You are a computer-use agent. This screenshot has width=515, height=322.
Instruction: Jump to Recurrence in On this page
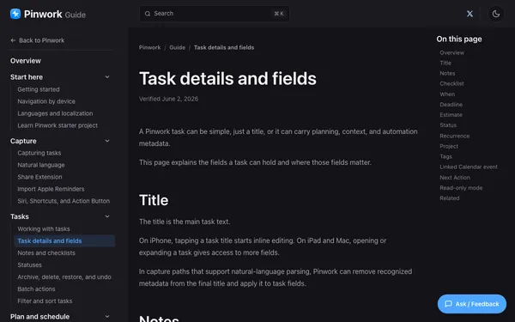pos(455,136)
